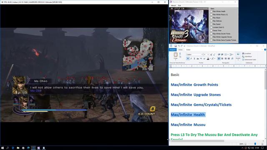Click Localizar in WordPad editing group
267x150 pixels.
(247, 54)
